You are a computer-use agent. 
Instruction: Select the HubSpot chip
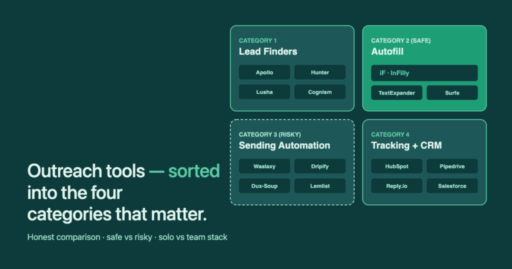(x=396, y=166)
